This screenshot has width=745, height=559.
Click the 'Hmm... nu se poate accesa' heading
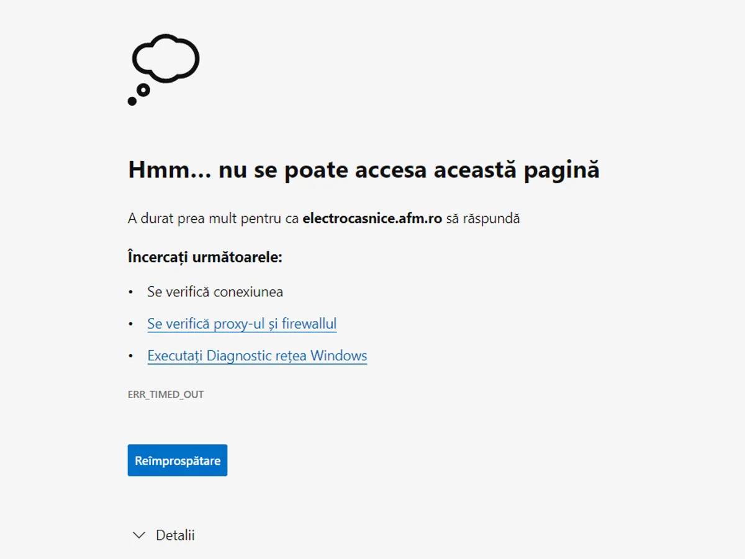[363, 170]
